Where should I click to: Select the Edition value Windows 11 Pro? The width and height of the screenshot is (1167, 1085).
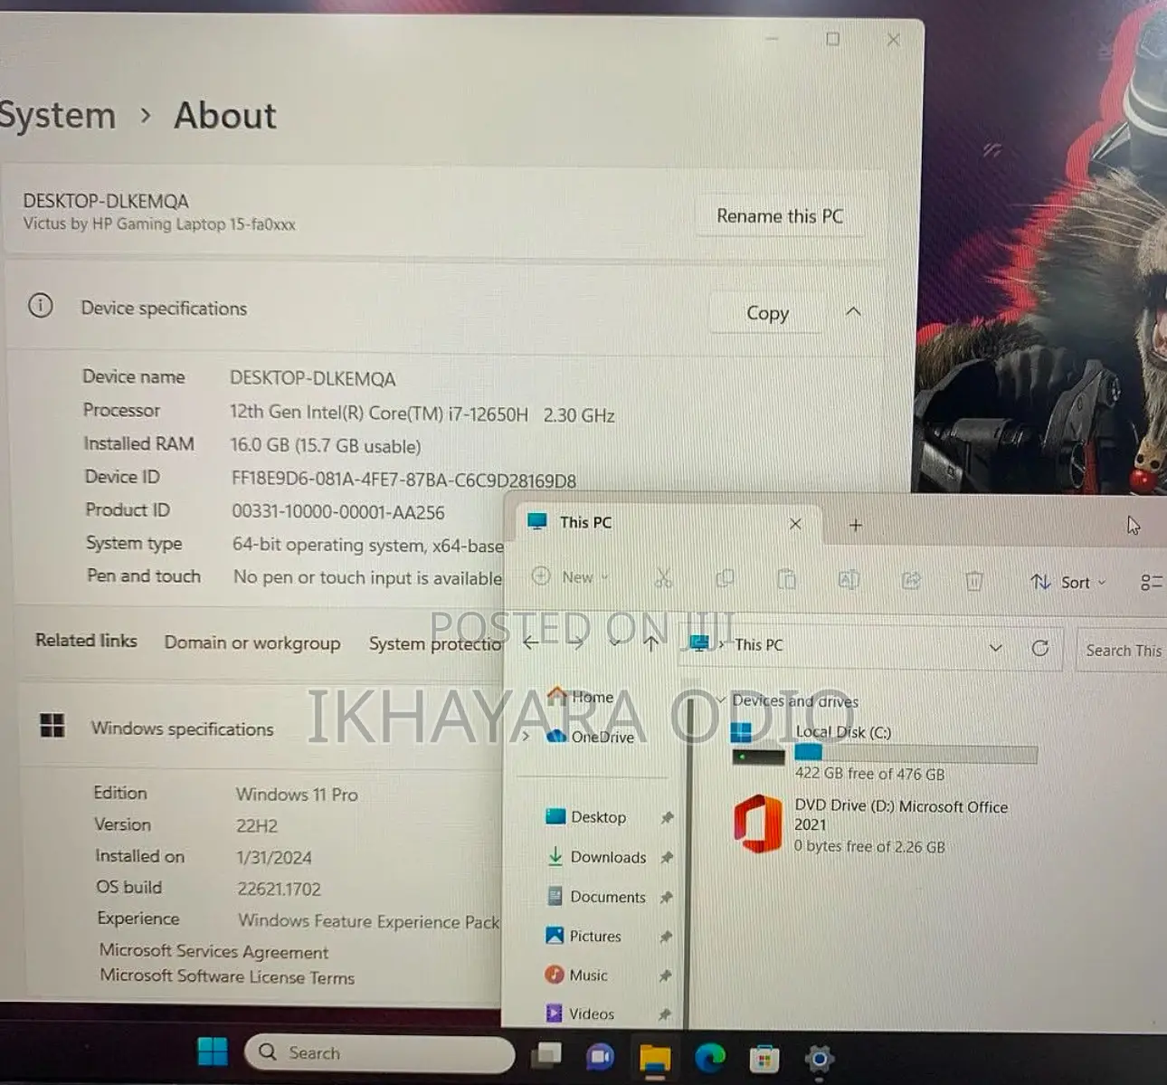297,795
